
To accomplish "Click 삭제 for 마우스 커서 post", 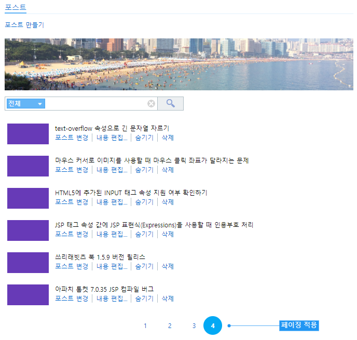I will tap(168, 170).
